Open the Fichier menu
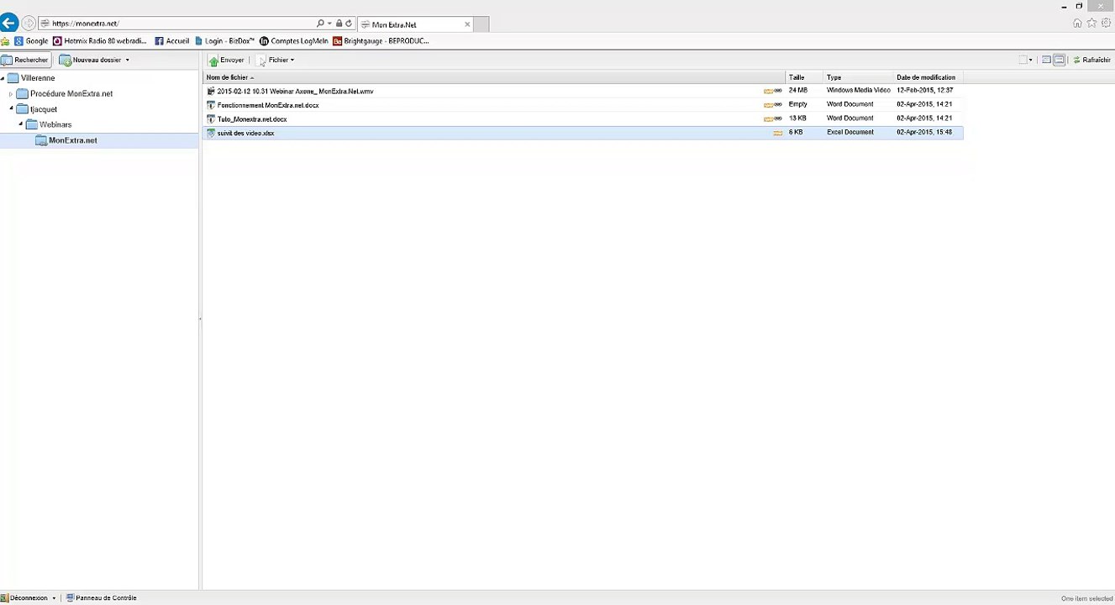1115x605 pixels. click(276, 60)
